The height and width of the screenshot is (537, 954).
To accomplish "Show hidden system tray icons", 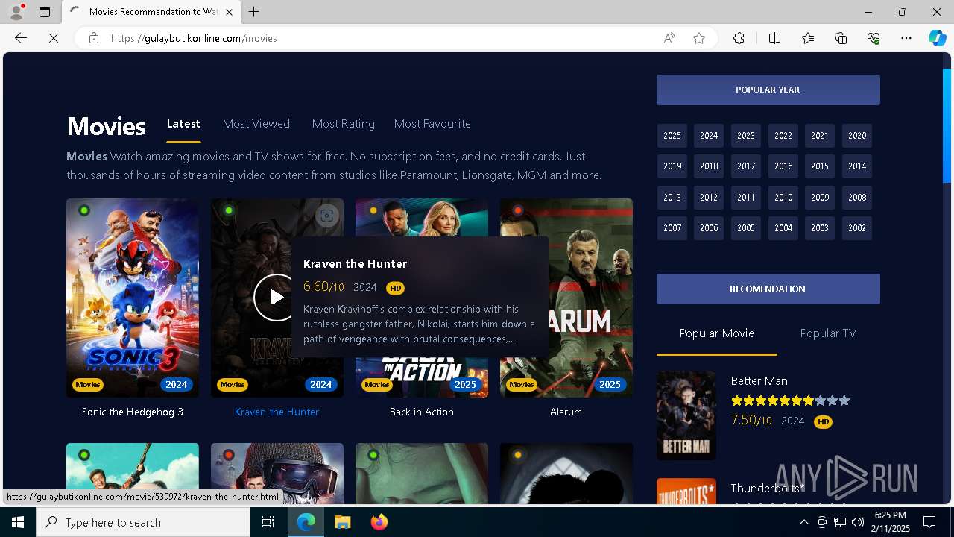I will [x=803, y=522].
